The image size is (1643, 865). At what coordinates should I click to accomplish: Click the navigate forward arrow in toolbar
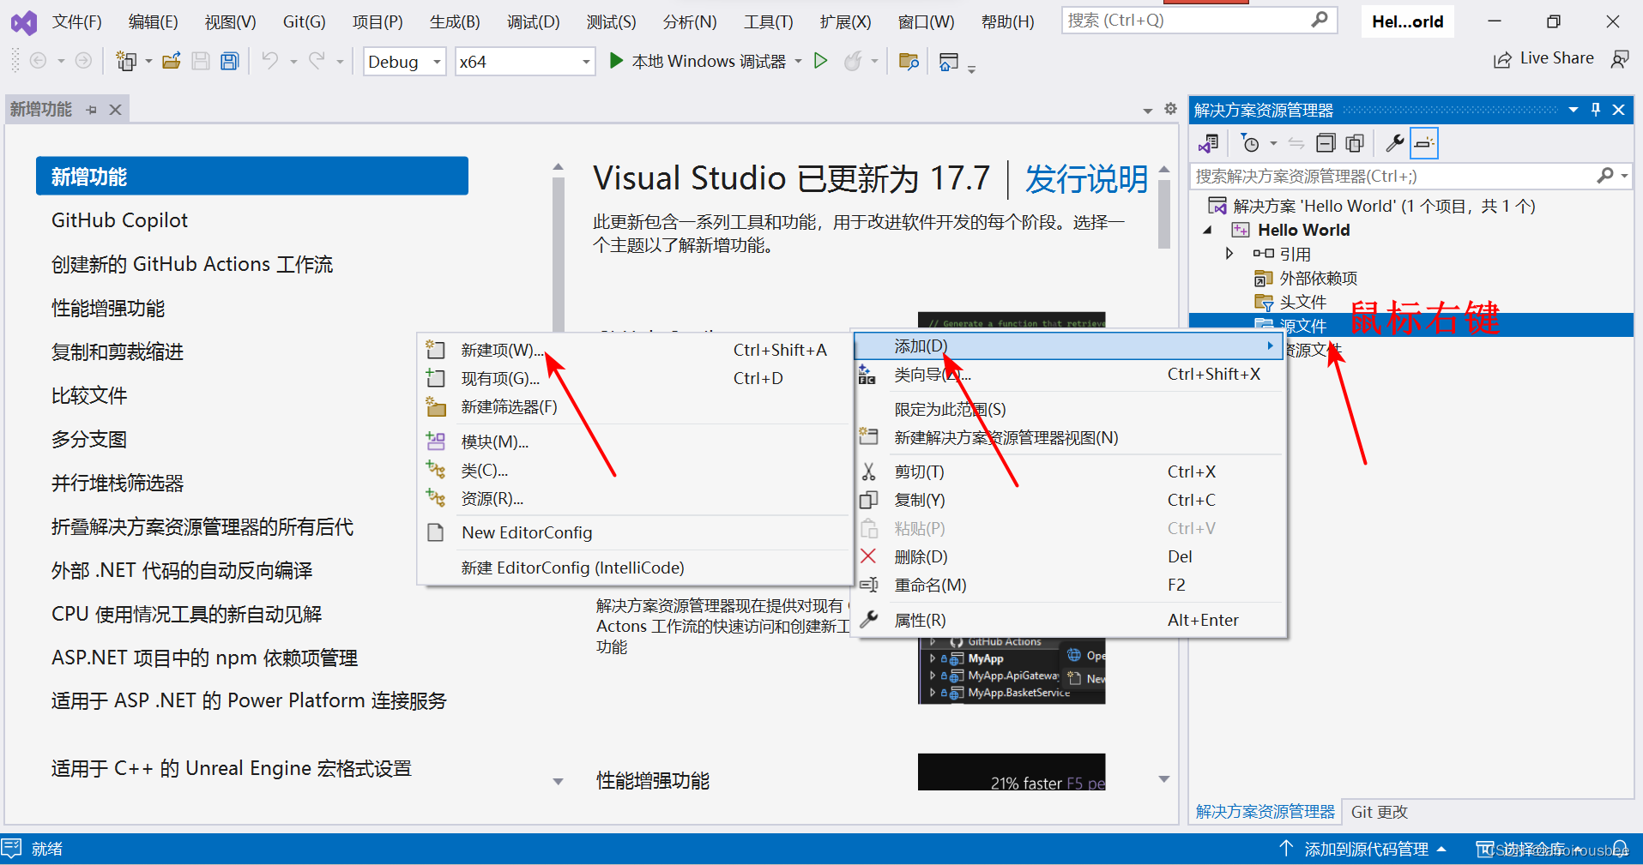tap(83, 61)
